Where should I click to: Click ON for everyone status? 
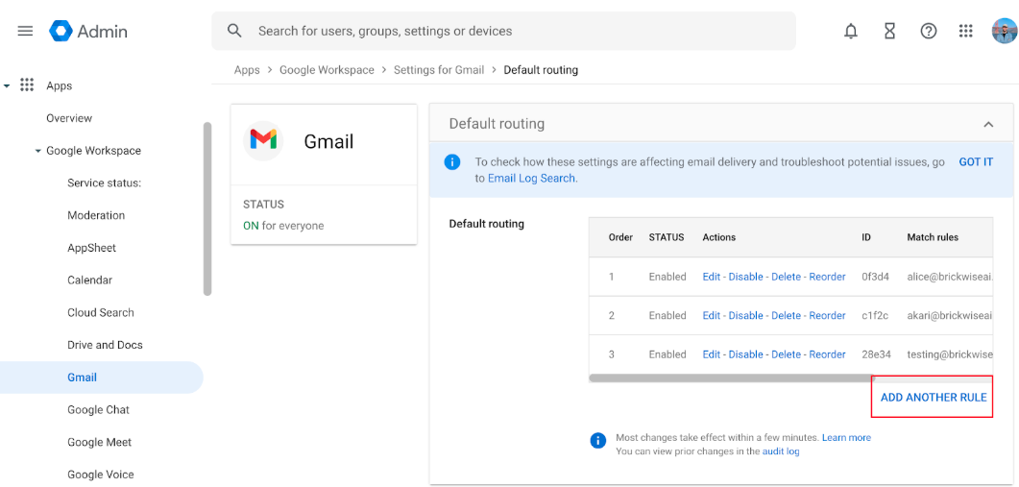pos(283,226)
